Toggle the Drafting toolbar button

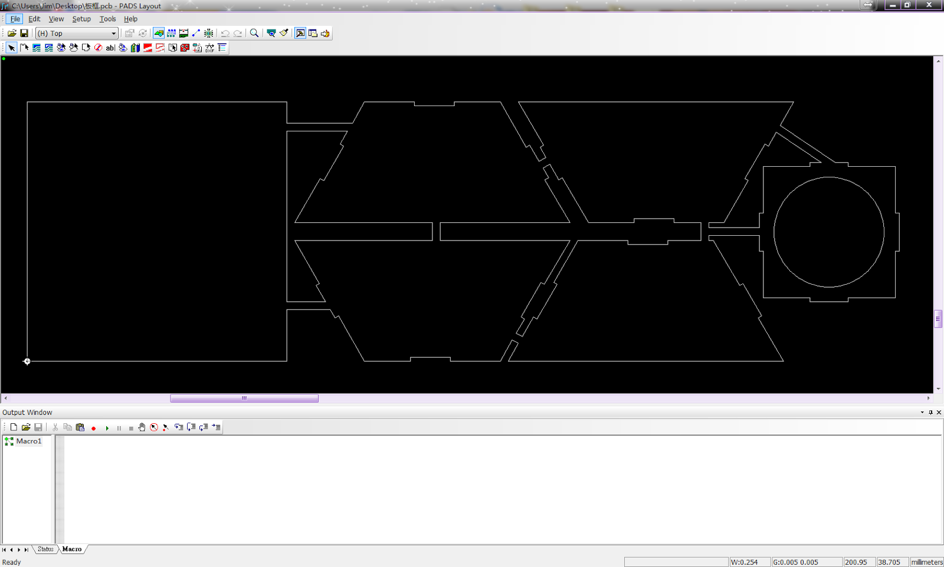coord(159,34)
